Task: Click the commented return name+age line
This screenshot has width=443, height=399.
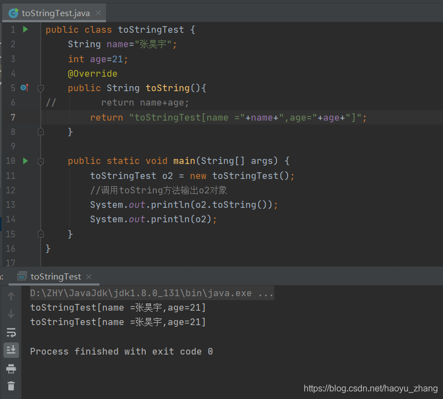Action: point(145,103)
